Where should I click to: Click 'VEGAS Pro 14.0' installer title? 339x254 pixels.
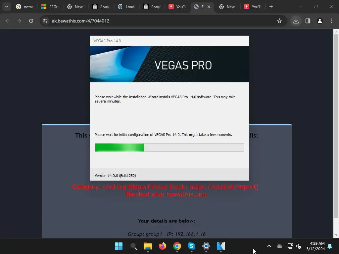107,41
